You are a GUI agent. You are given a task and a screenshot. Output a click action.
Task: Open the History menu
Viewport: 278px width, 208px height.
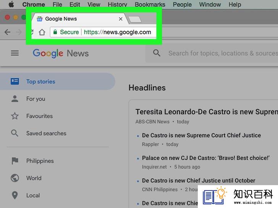click(x=117, y=5)
